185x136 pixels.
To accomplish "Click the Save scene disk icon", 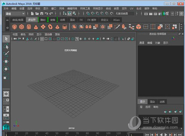I will point(42,13).
